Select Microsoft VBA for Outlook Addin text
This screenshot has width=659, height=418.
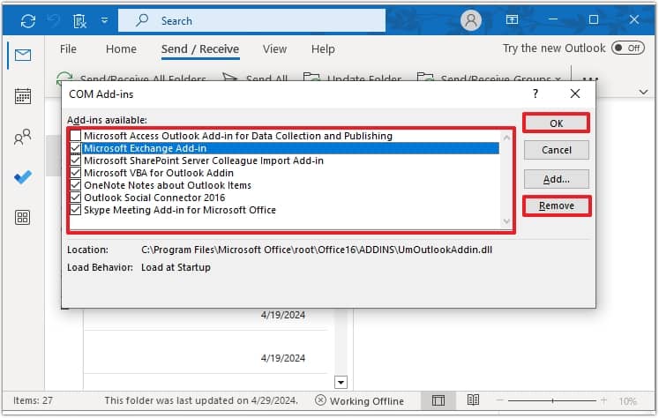[x=159, y=173]
